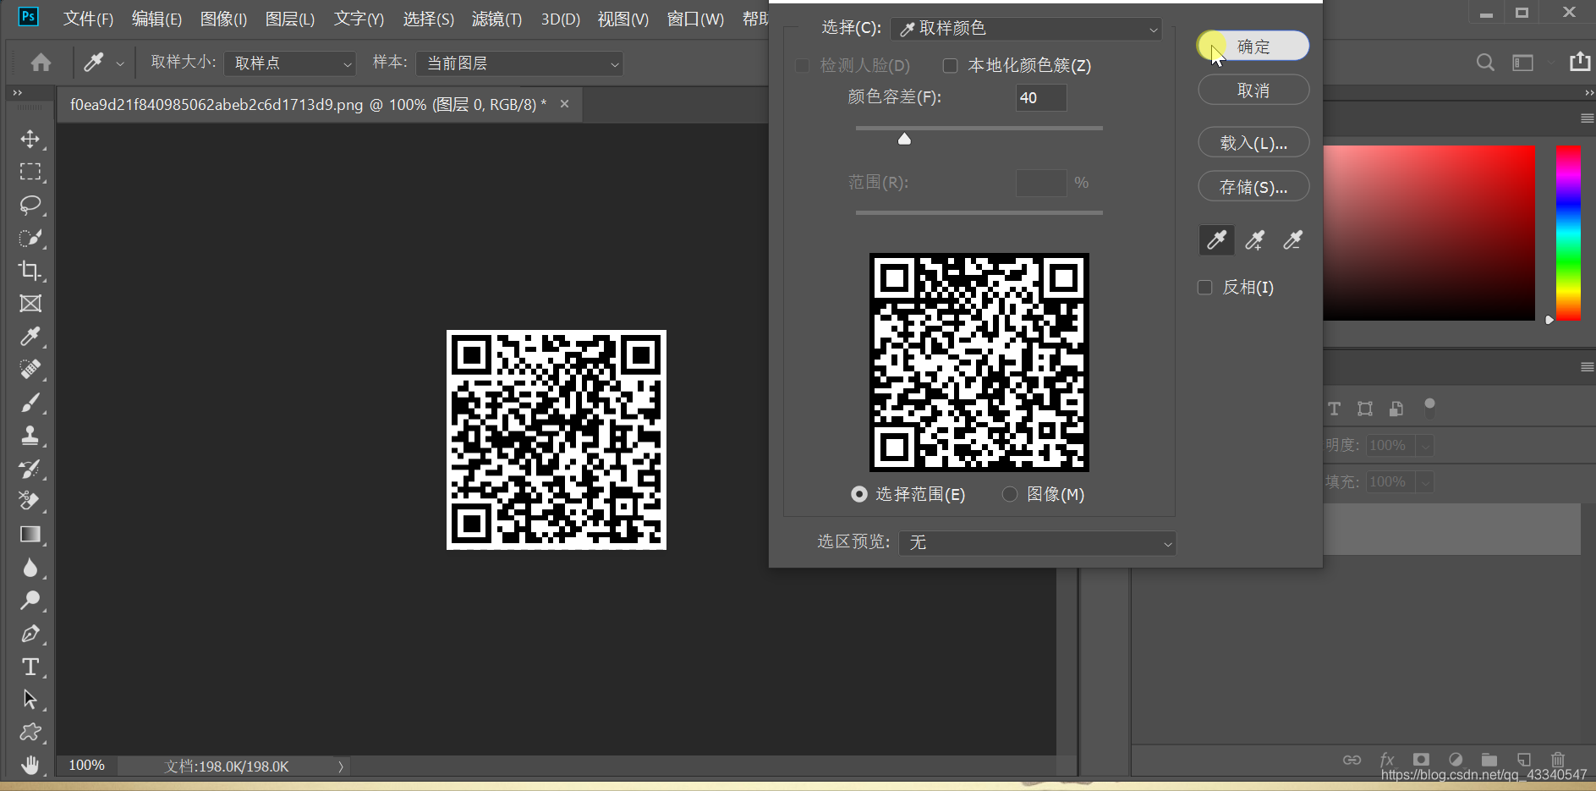1596x791 pixels.
Task: Open the Selection Preview (选区预览) dropdown
Action: pos(1037,543)
